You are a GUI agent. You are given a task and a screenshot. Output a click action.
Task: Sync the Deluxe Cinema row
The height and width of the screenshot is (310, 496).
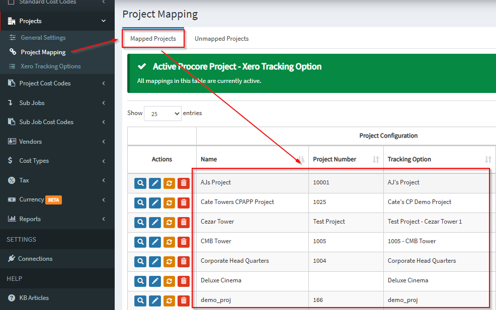169,281
